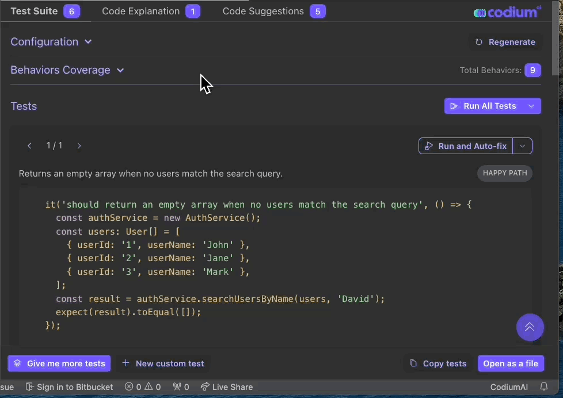This screenshot has height=398, width=563.
Task: Expand the Configuration section
Action: tap(51, 42)
